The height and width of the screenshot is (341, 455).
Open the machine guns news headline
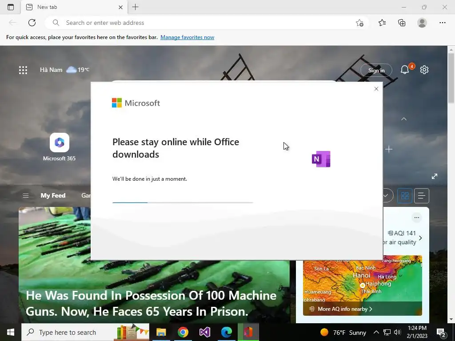point(151,304)
